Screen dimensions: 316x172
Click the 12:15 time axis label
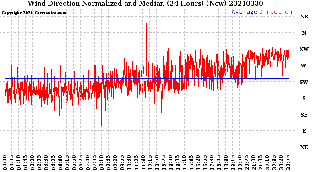click(150, 163)
